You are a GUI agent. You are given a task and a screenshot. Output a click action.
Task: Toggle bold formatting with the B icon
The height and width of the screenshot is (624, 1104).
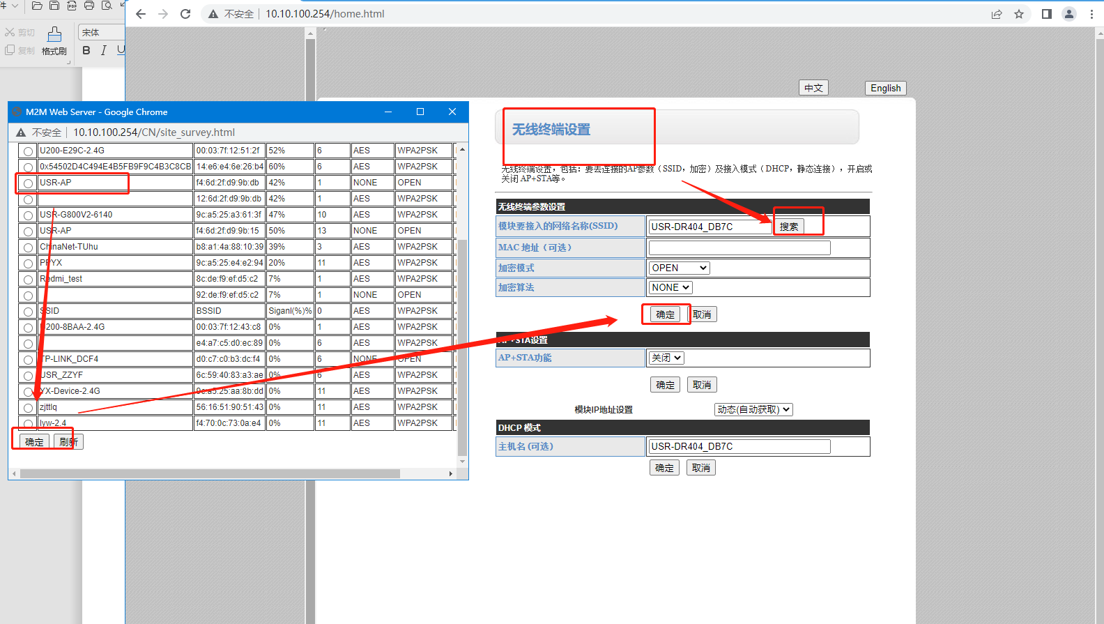pyautogui.click(x=86, y=50)
